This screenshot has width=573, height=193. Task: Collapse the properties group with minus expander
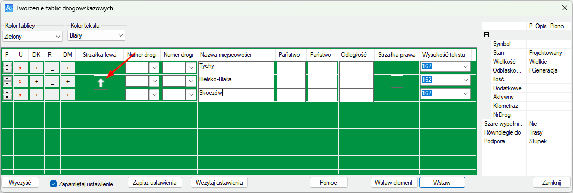[x=486, y=35]
